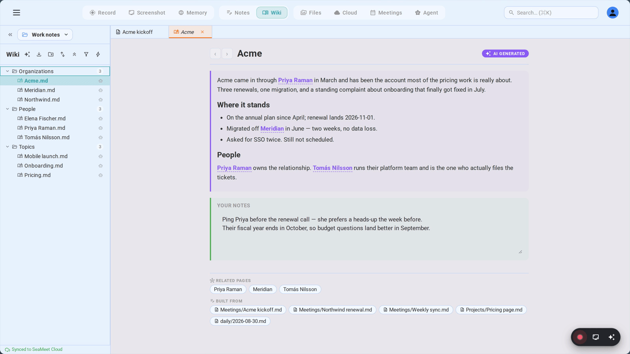Switch to the Record tab

tap(103, 13)
